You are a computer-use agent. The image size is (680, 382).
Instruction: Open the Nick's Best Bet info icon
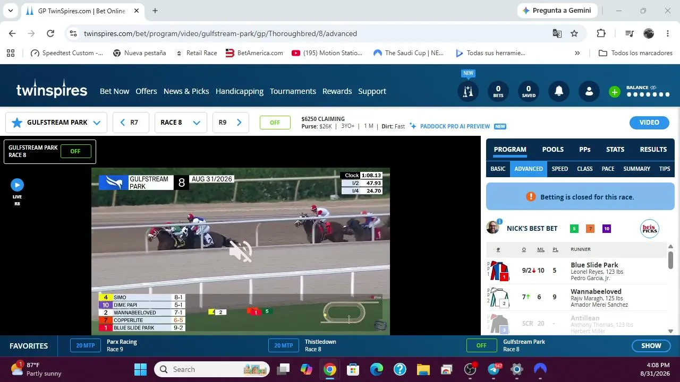point(500,221)
